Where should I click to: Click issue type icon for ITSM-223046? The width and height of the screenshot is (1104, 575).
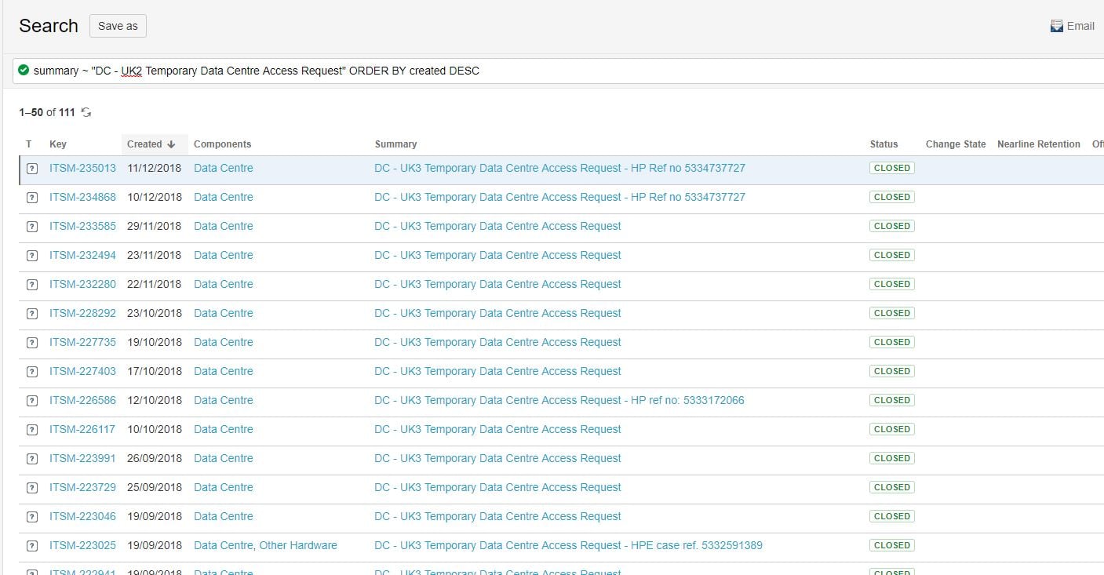point(32,517)
